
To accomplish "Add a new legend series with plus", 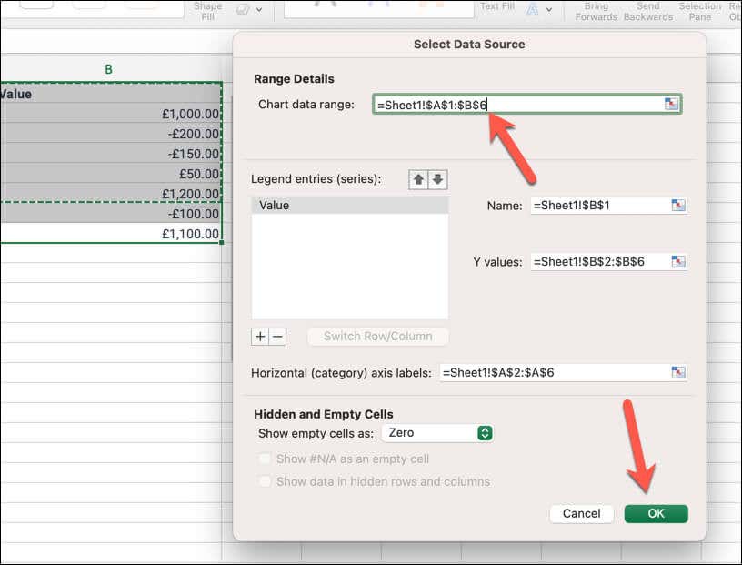I will tap(260, 337).
